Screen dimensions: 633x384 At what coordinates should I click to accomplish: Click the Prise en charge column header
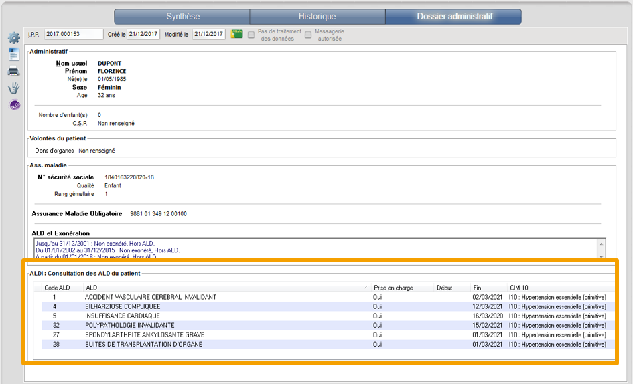click(x=393, y=288)
